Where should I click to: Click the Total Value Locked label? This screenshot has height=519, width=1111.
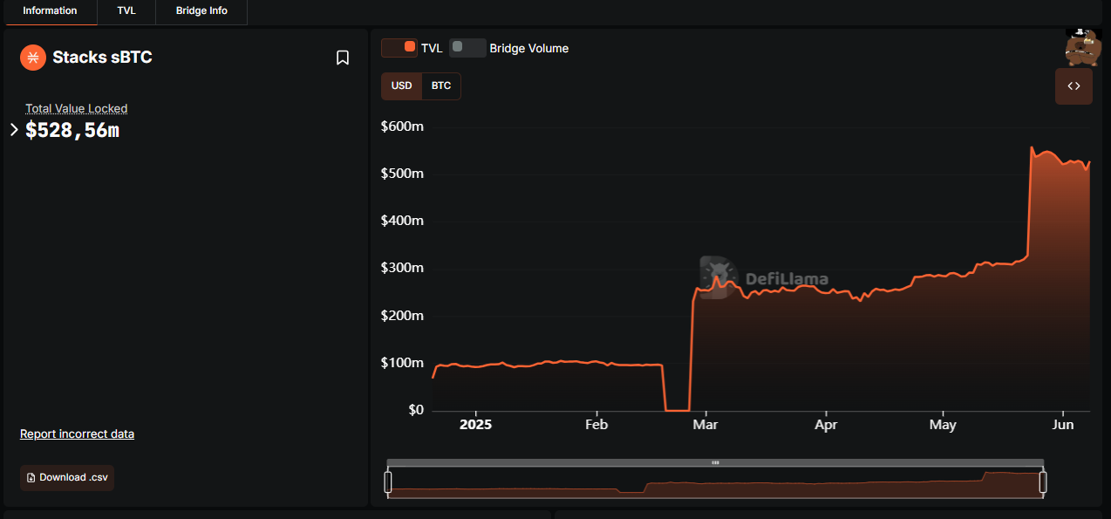coord(77,108)
